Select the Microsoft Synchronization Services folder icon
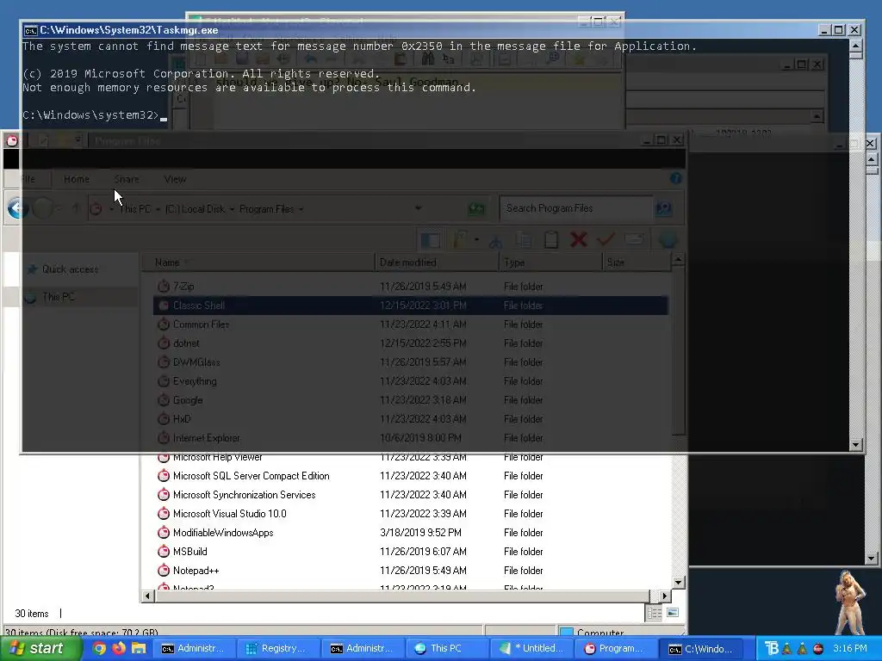The image size is (882, 661). (x=163, y=495)
